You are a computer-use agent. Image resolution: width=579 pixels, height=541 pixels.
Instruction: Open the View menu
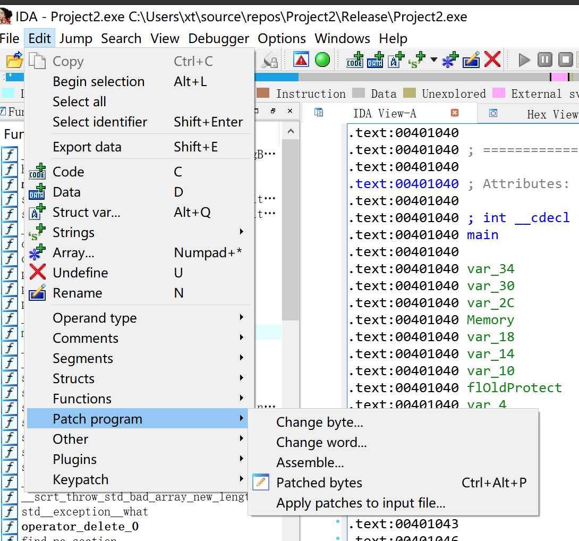pyautogui.click(x=165, y=38)
